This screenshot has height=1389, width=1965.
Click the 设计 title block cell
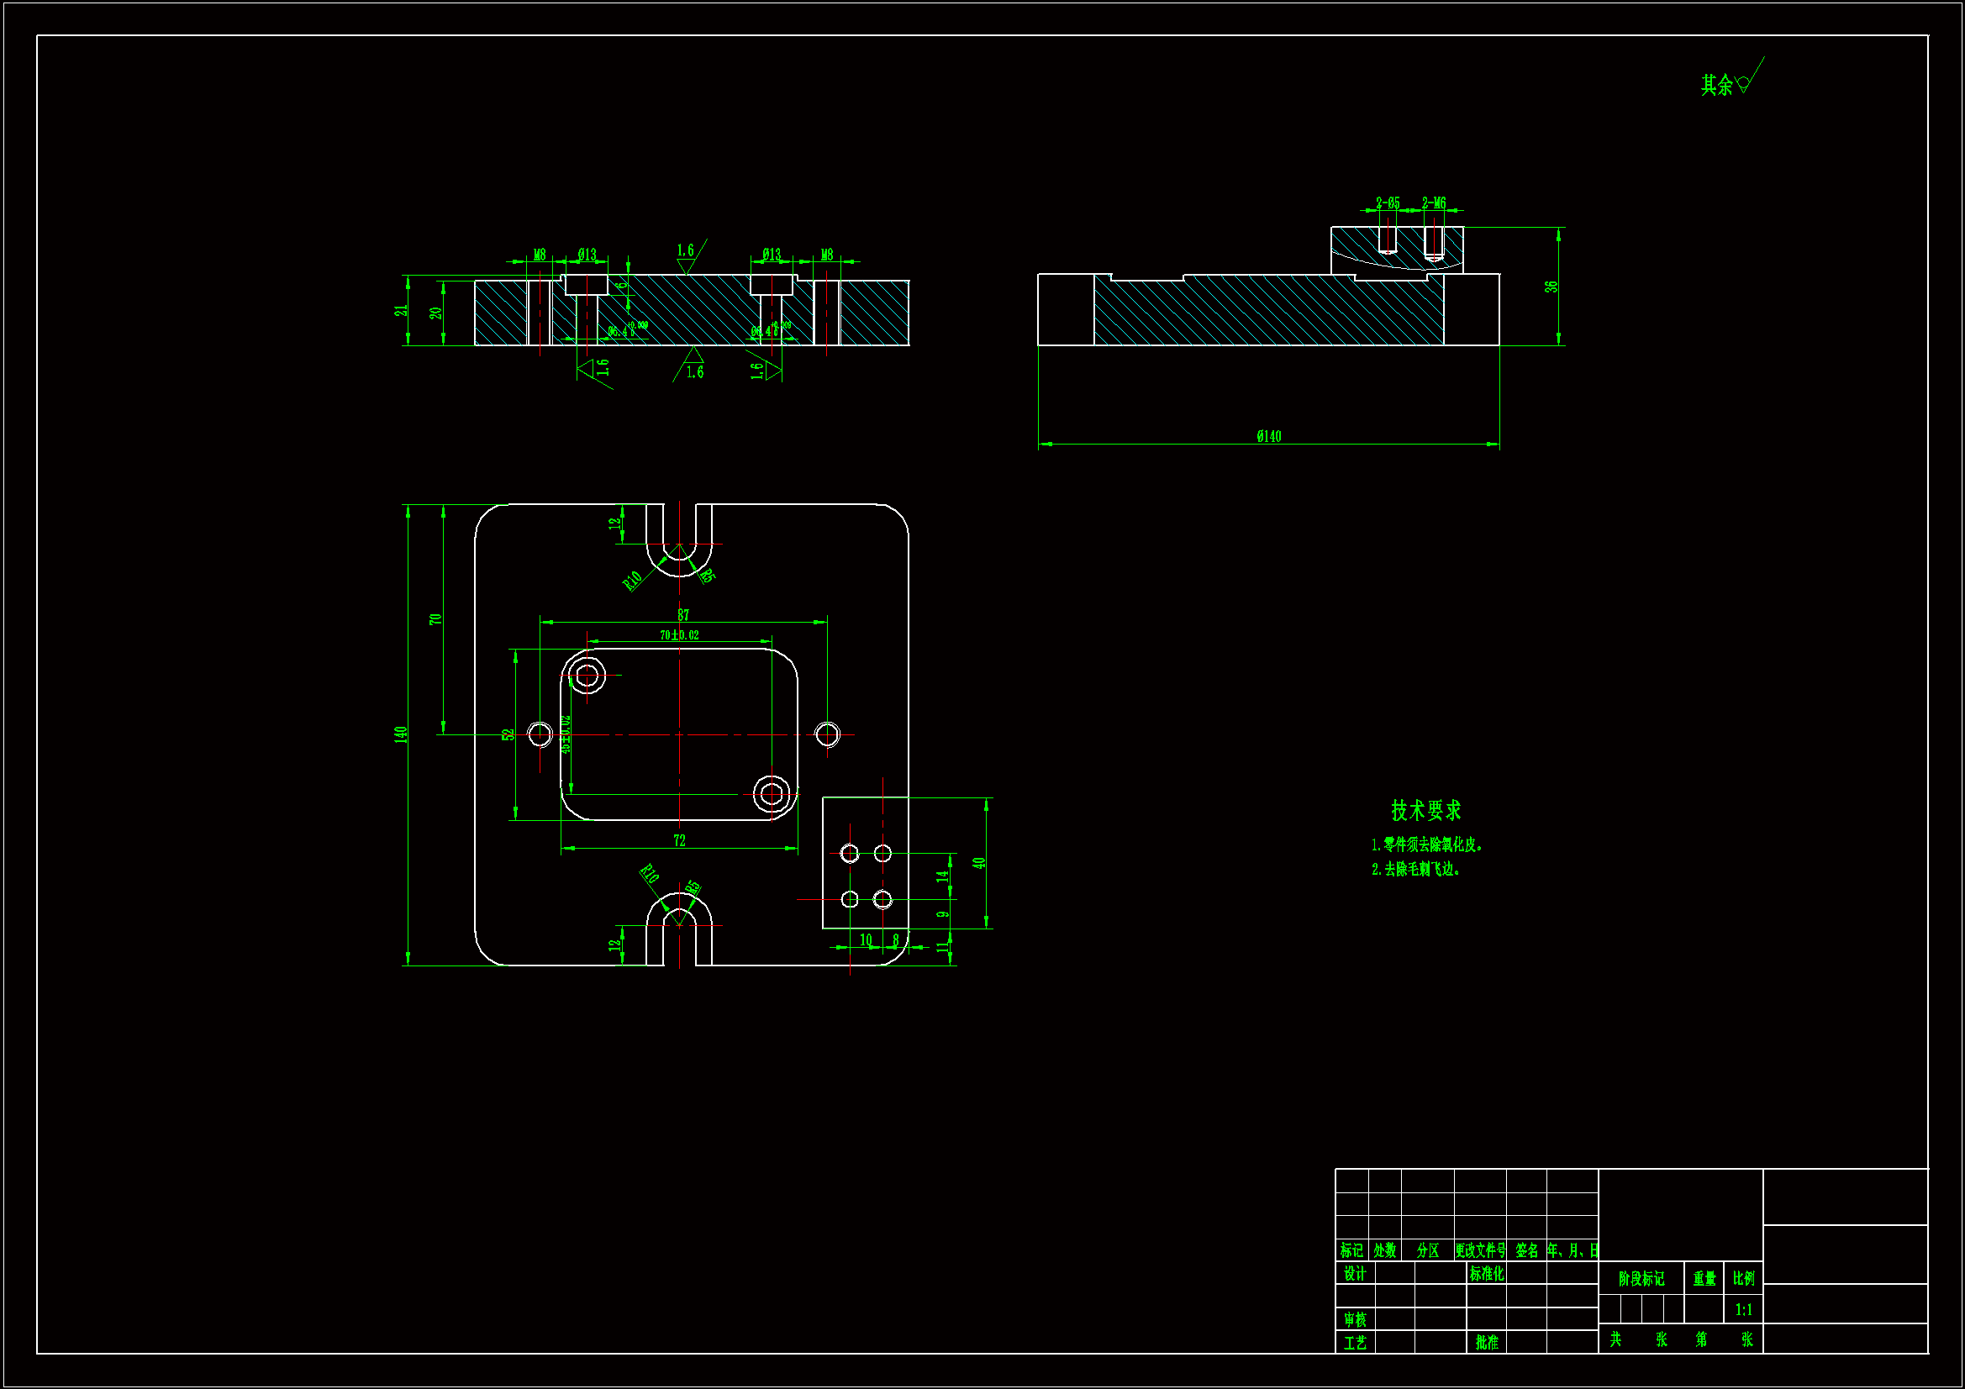click(1355, 1274)
